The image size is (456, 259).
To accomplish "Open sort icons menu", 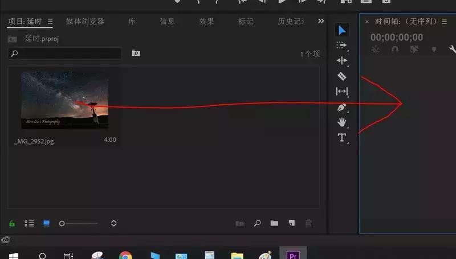I will pos(113,223).
